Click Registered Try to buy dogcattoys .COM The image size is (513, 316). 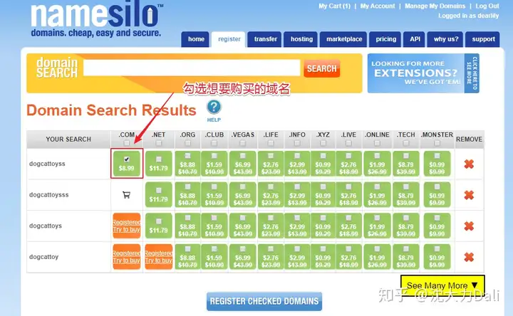point(126,226)
